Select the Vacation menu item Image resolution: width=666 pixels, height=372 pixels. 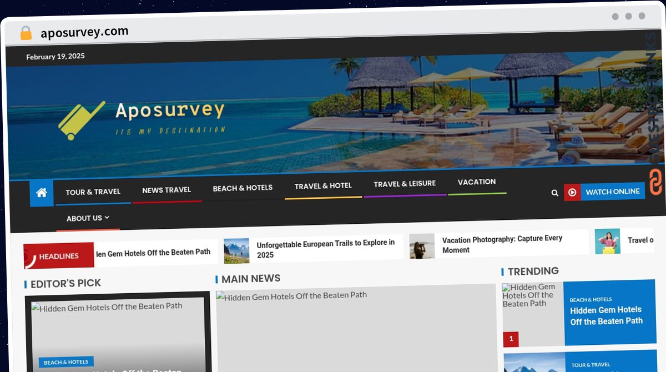477,182
